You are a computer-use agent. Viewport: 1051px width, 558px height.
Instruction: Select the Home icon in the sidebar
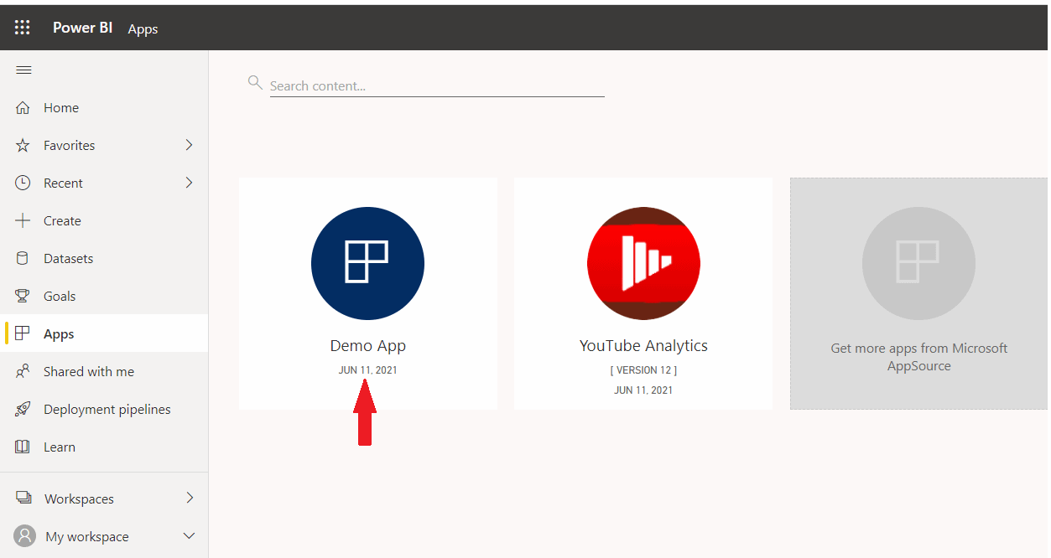(x=23, y=107)
